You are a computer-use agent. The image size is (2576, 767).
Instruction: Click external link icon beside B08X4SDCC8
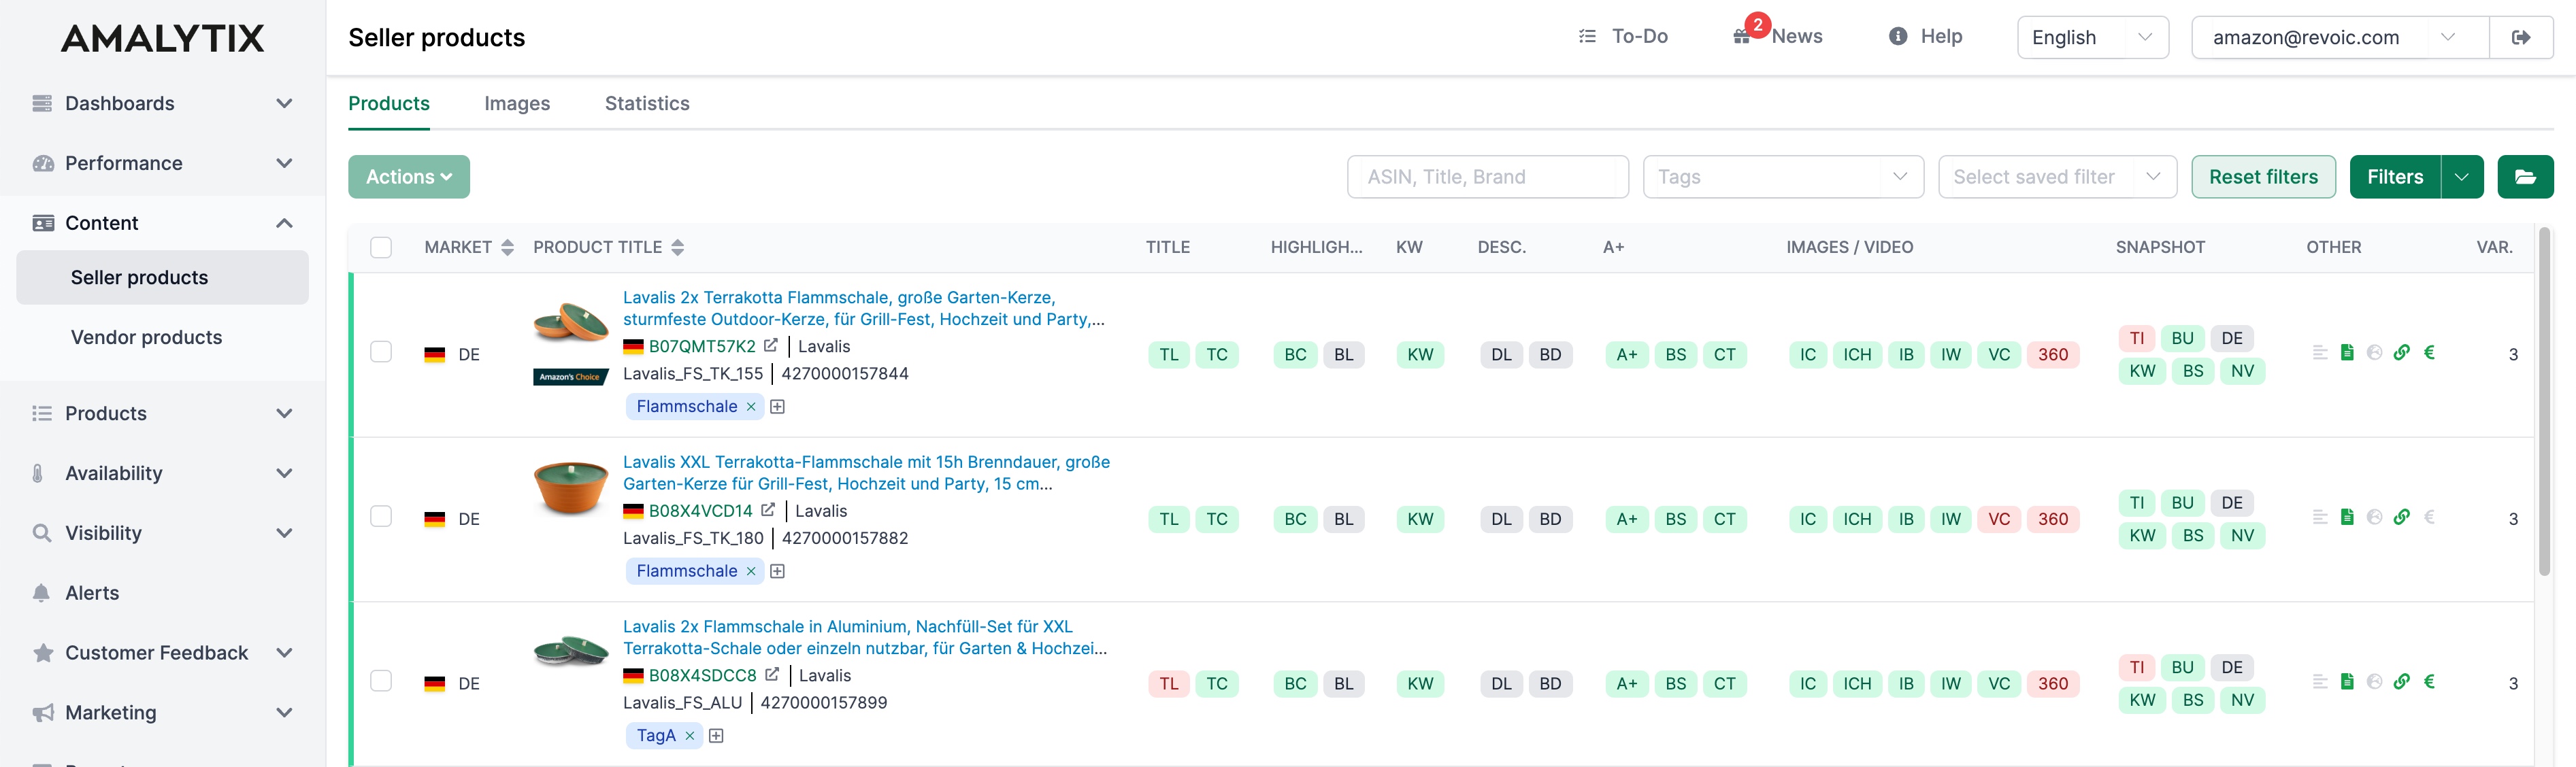tap(771, 674)
